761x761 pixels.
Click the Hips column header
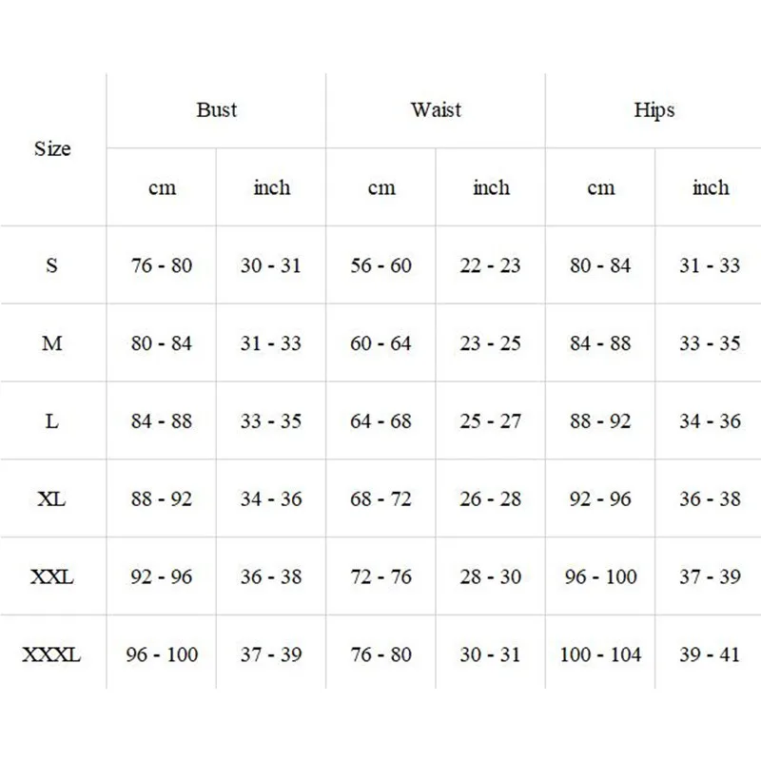pyautogui.click(x=654, y=110)
